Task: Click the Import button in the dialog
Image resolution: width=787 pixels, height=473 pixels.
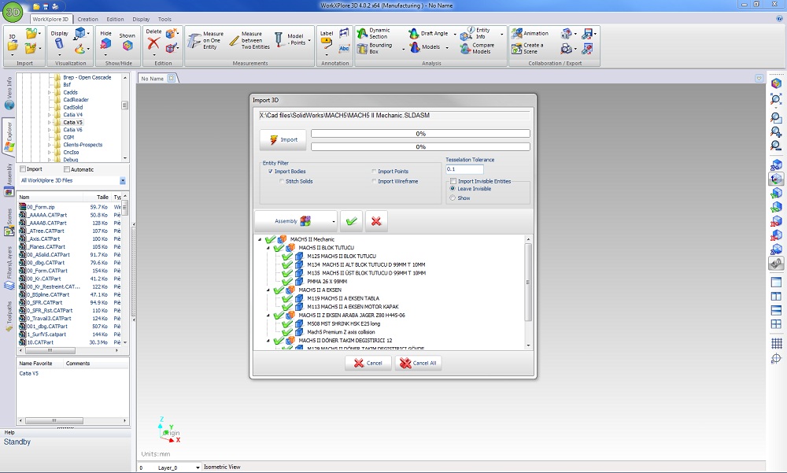Action: [283, 139]
